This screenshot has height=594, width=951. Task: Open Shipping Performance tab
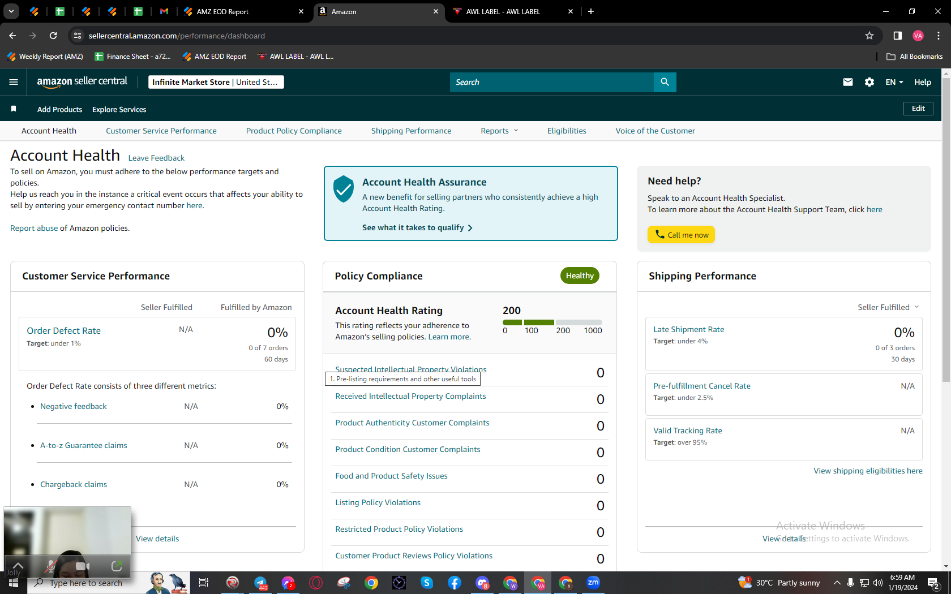(x=412, y=131)
